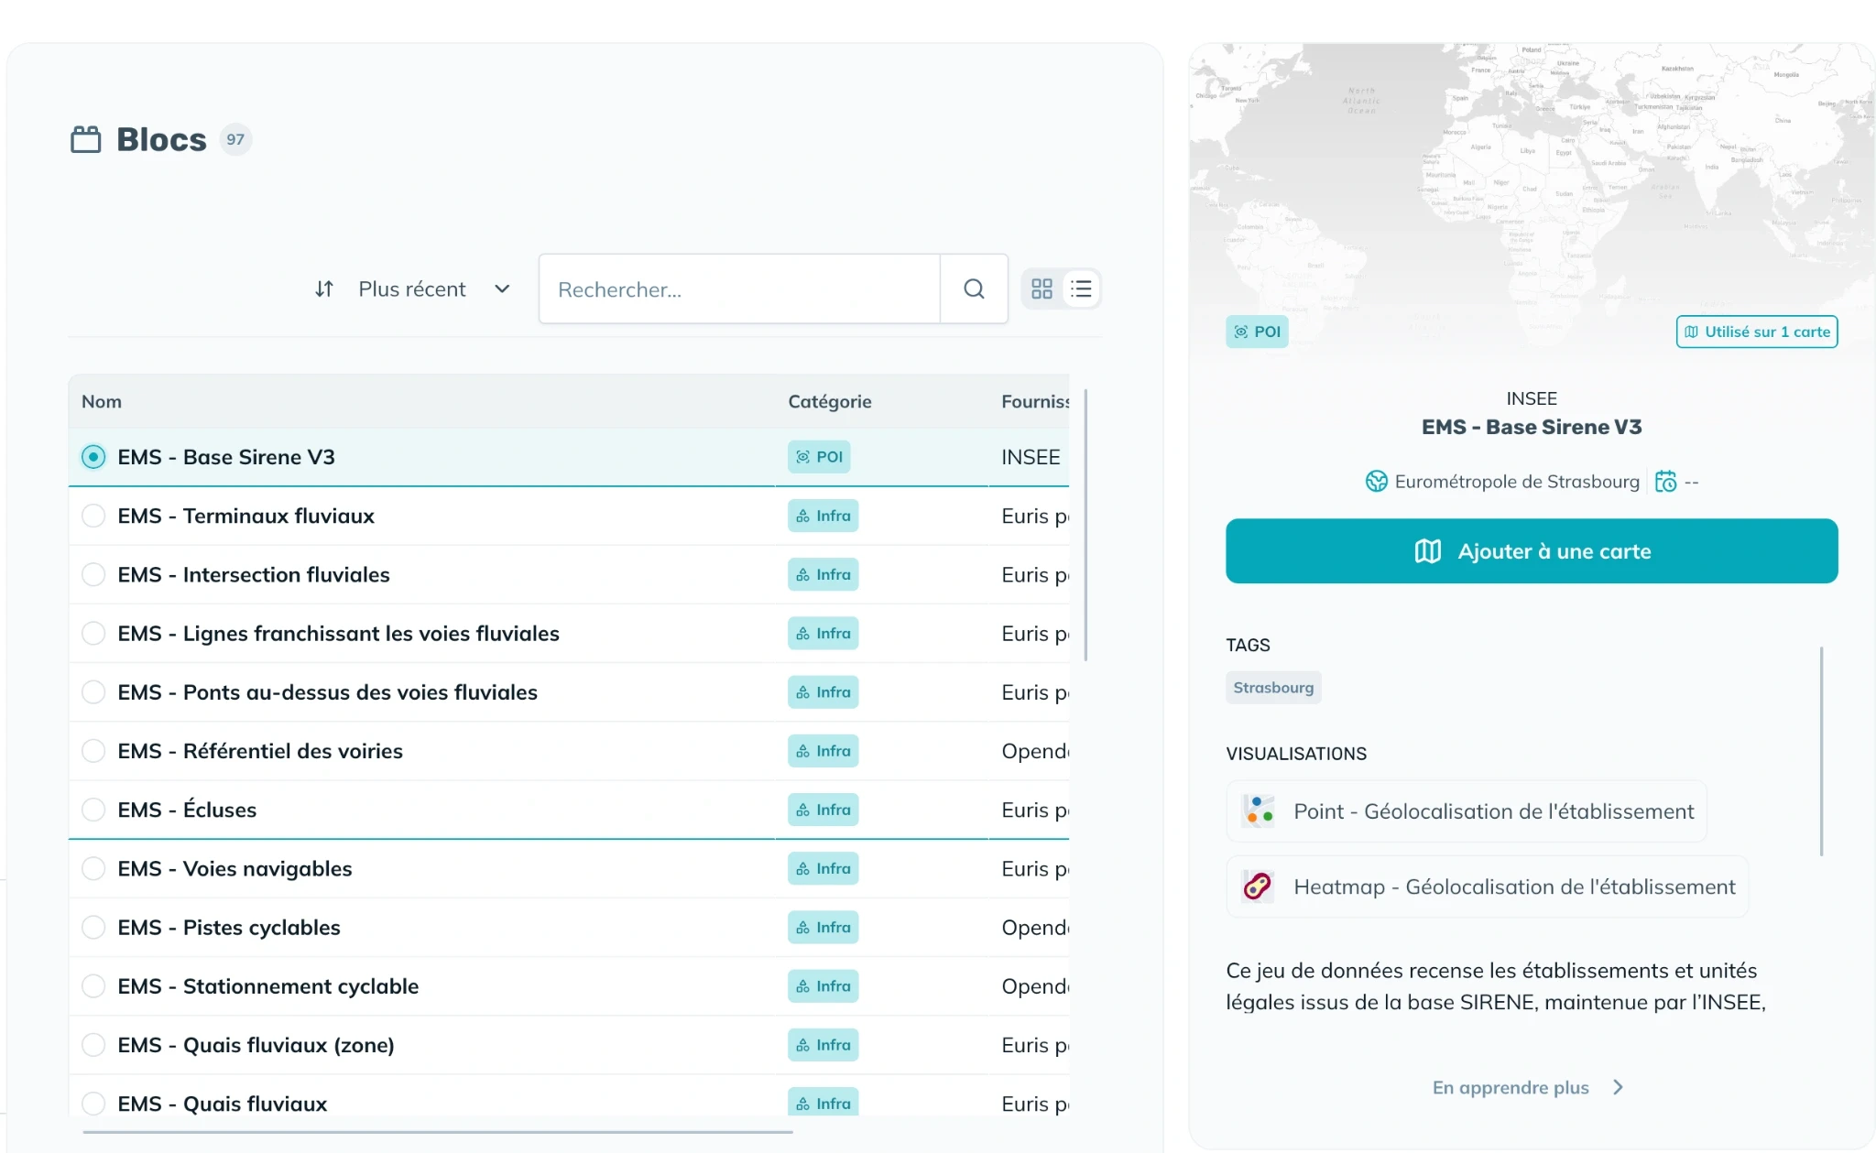Viewport: 1876px width, 1153px height.
Task: Select EMS - Intersection fluviales radio
Action: (93, 574)
